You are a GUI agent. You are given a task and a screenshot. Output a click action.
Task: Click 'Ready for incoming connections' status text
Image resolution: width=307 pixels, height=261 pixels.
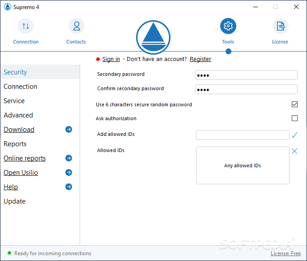53,253
